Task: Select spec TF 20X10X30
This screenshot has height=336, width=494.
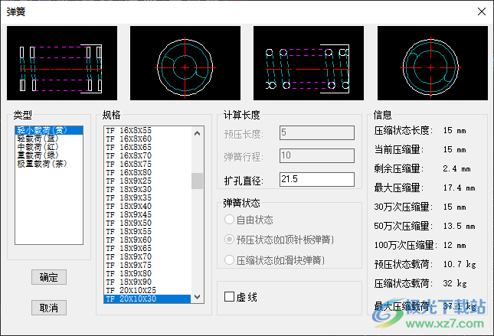Action: [x=148, y=298]
